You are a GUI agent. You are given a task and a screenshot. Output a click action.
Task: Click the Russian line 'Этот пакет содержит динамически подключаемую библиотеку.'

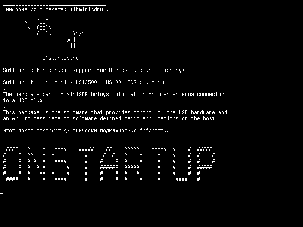[x=88, y=131]
